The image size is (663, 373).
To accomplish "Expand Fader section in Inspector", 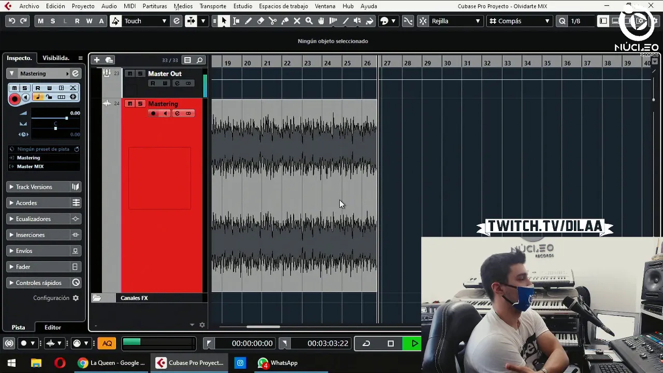I will 39,267.
